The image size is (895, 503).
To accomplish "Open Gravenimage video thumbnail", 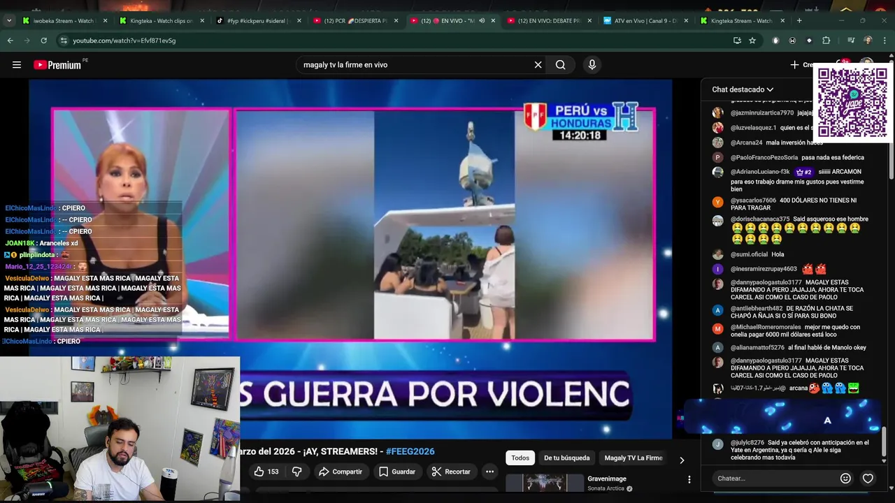I will [x=545, y=483].
